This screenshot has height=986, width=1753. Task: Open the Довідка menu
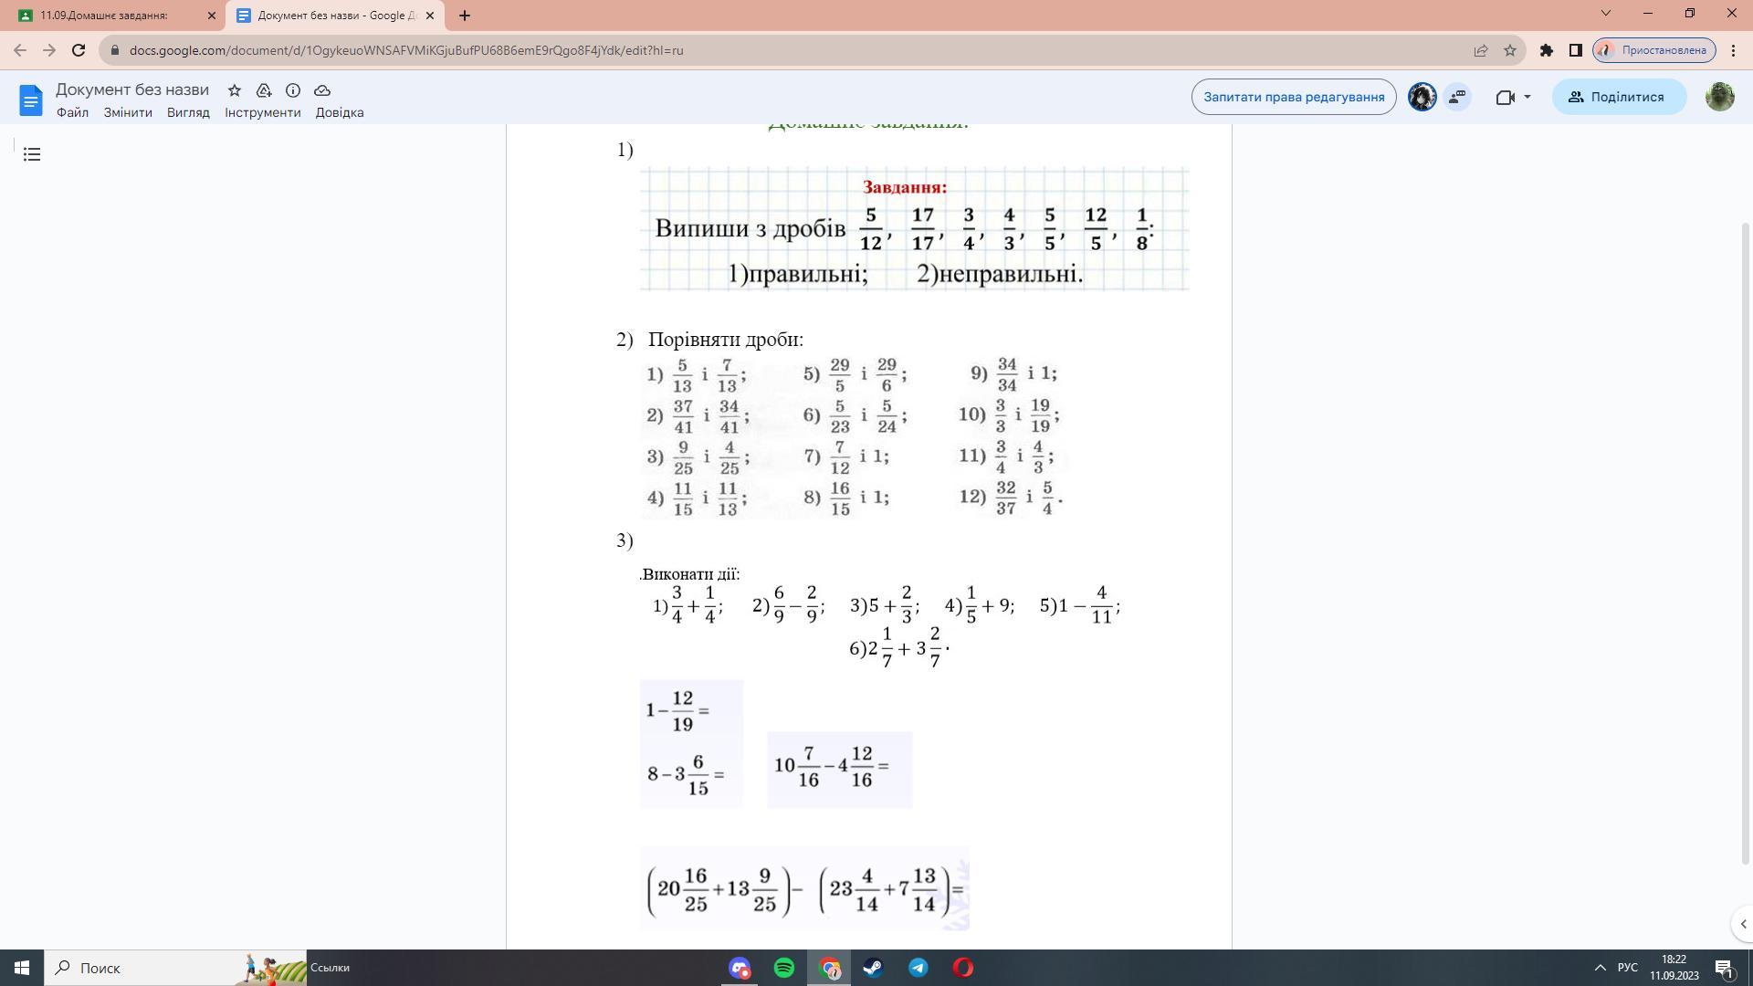pos(340,112)
